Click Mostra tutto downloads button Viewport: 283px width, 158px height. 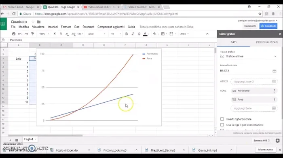pyautogui.click(x=266, y=150)
